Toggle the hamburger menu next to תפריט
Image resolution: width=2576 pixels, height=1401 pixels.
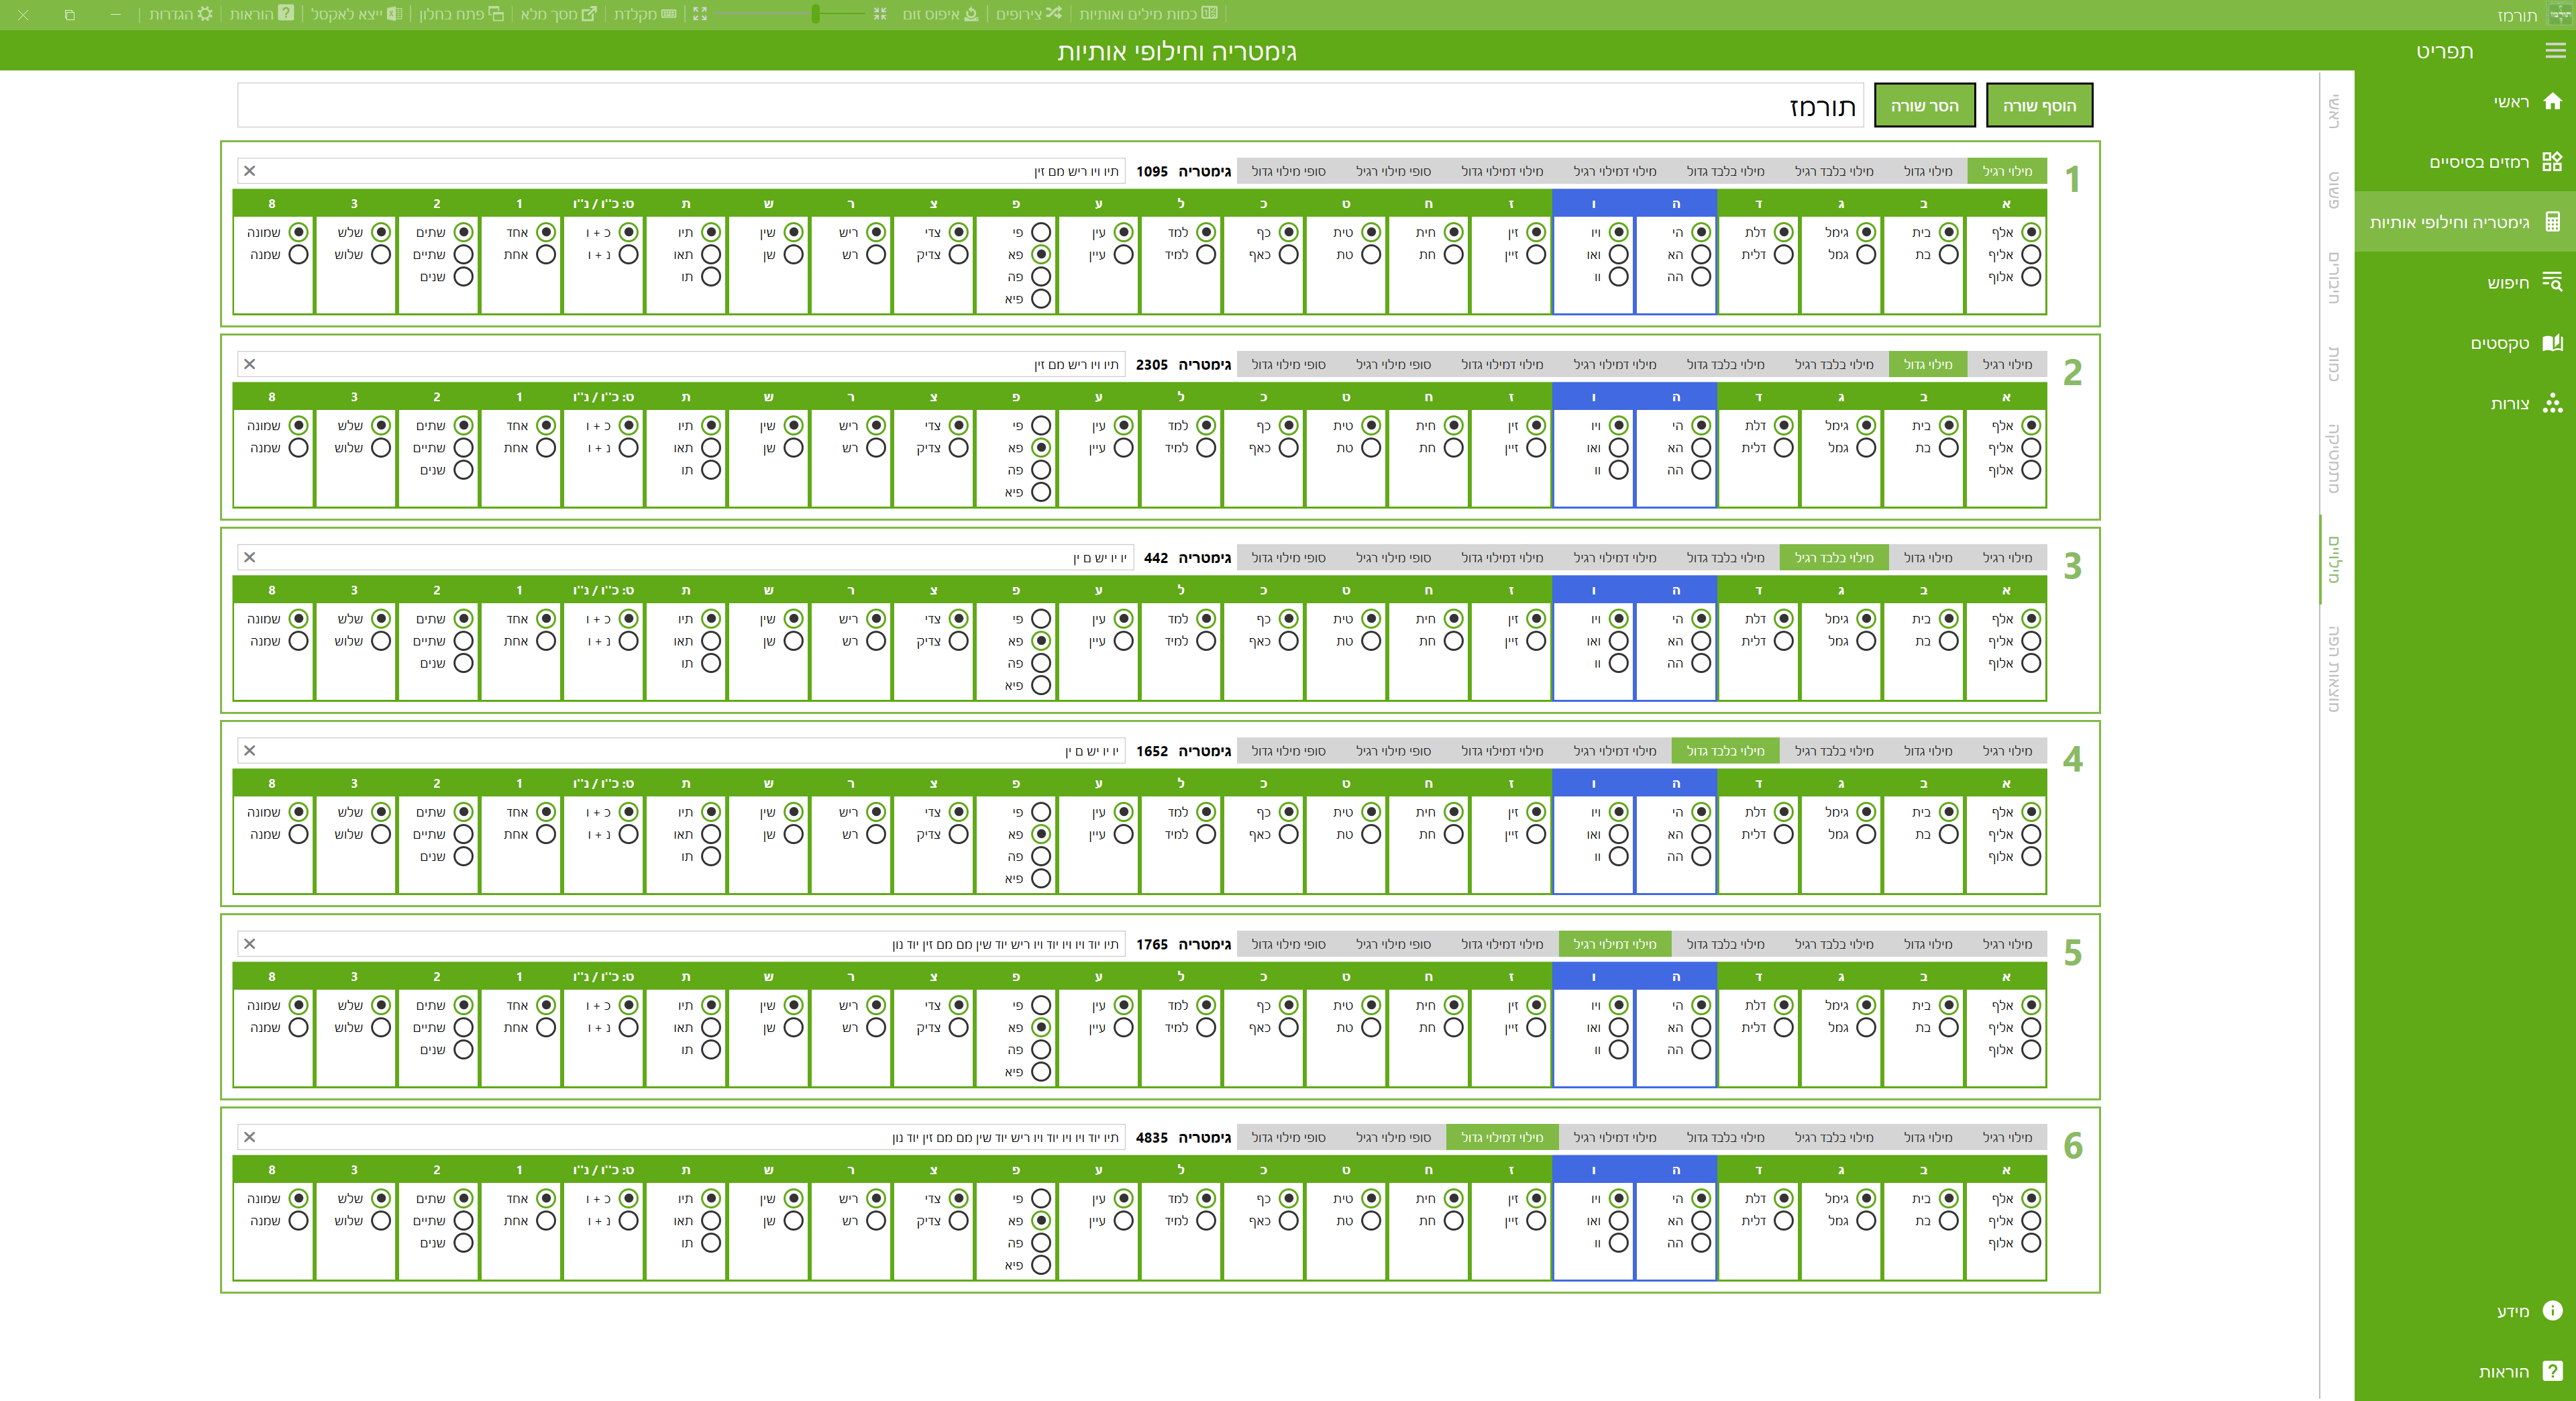click(2555, 50)
